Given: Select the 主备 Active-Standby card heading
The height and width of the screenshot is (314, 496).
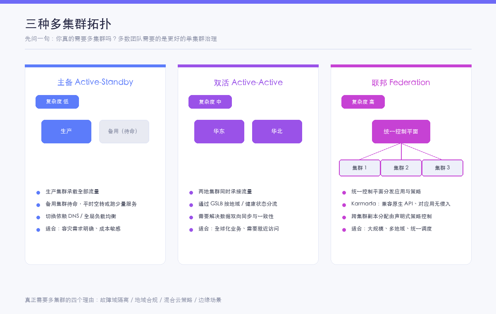Looking at the screenshot, I should [x=95, y=82].
